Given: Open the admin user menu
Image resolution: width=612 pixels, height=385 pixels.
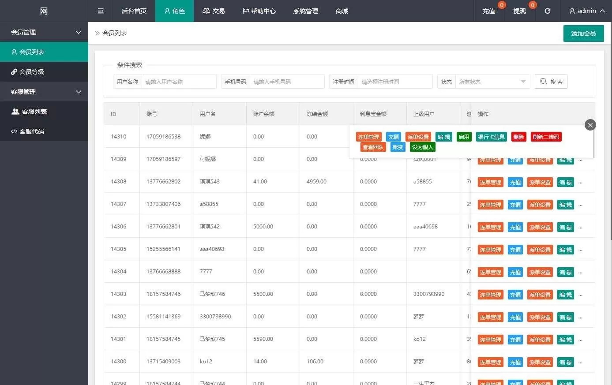Looking at the screenshot, I should pyautogui.click(x=586, y=11).
